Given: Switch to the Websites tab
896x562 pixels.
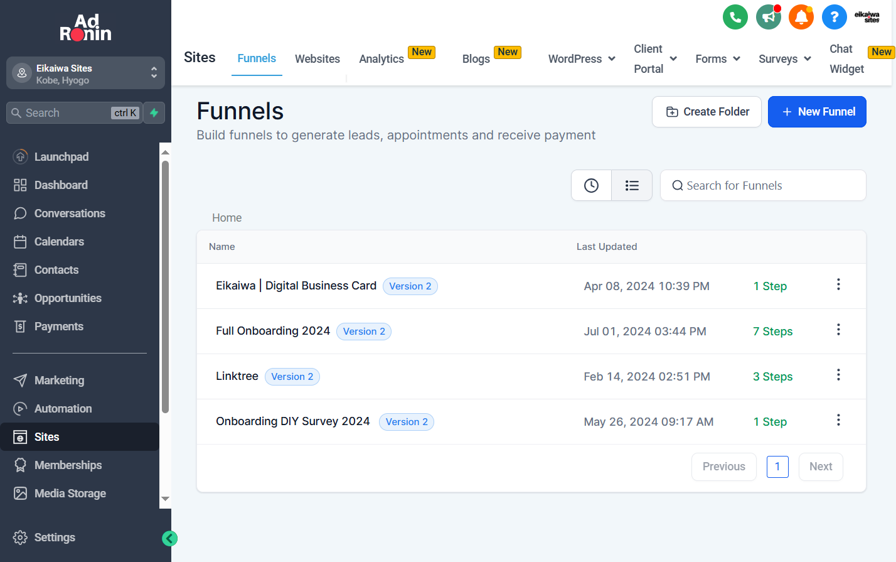Looking at the screenshot, I should [x=317, y=59].
